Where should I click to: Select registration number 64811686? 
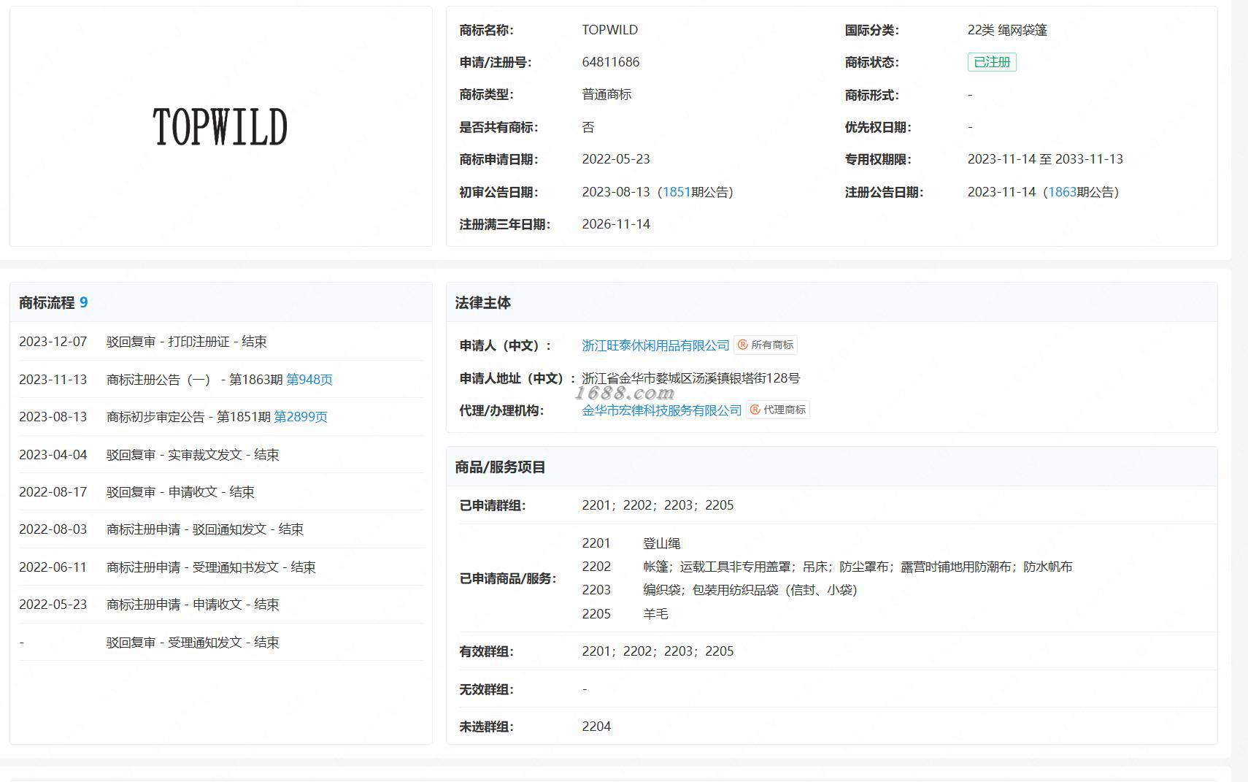pos(611,62)
